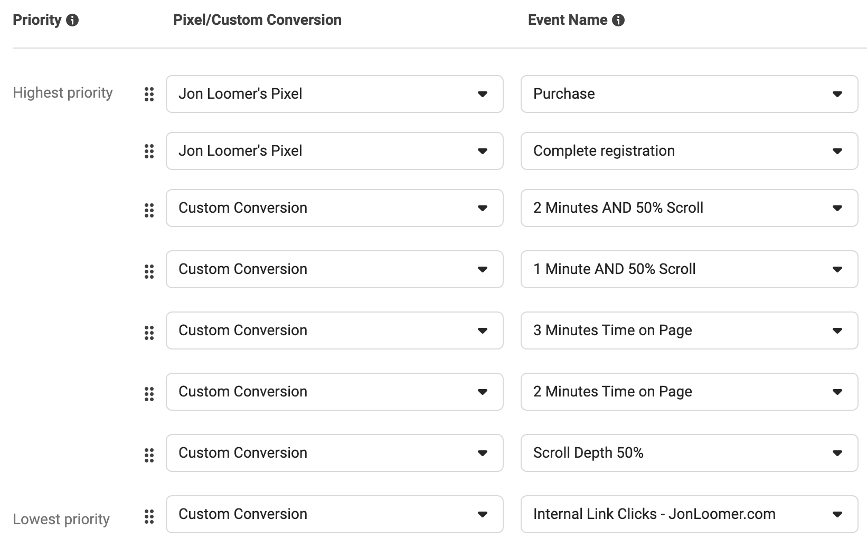Grab the drag handle for Purchase row
867x548 pixels.
pos(149,95)
